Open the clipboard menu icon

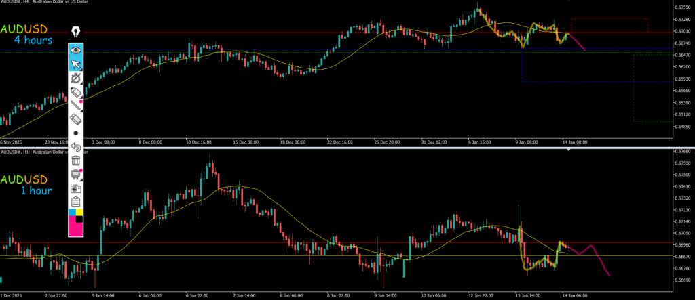(76, 201)
